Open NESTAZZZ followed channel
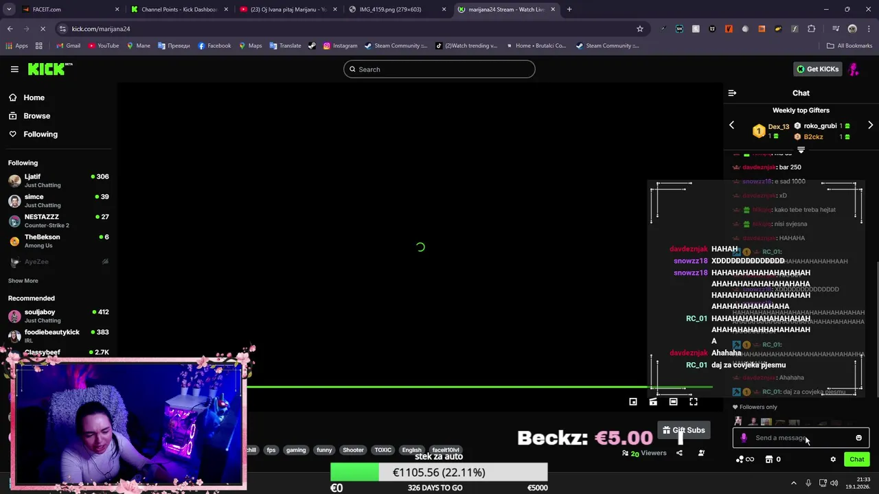This screenshot has width=879, height=494. click(58, 220)
